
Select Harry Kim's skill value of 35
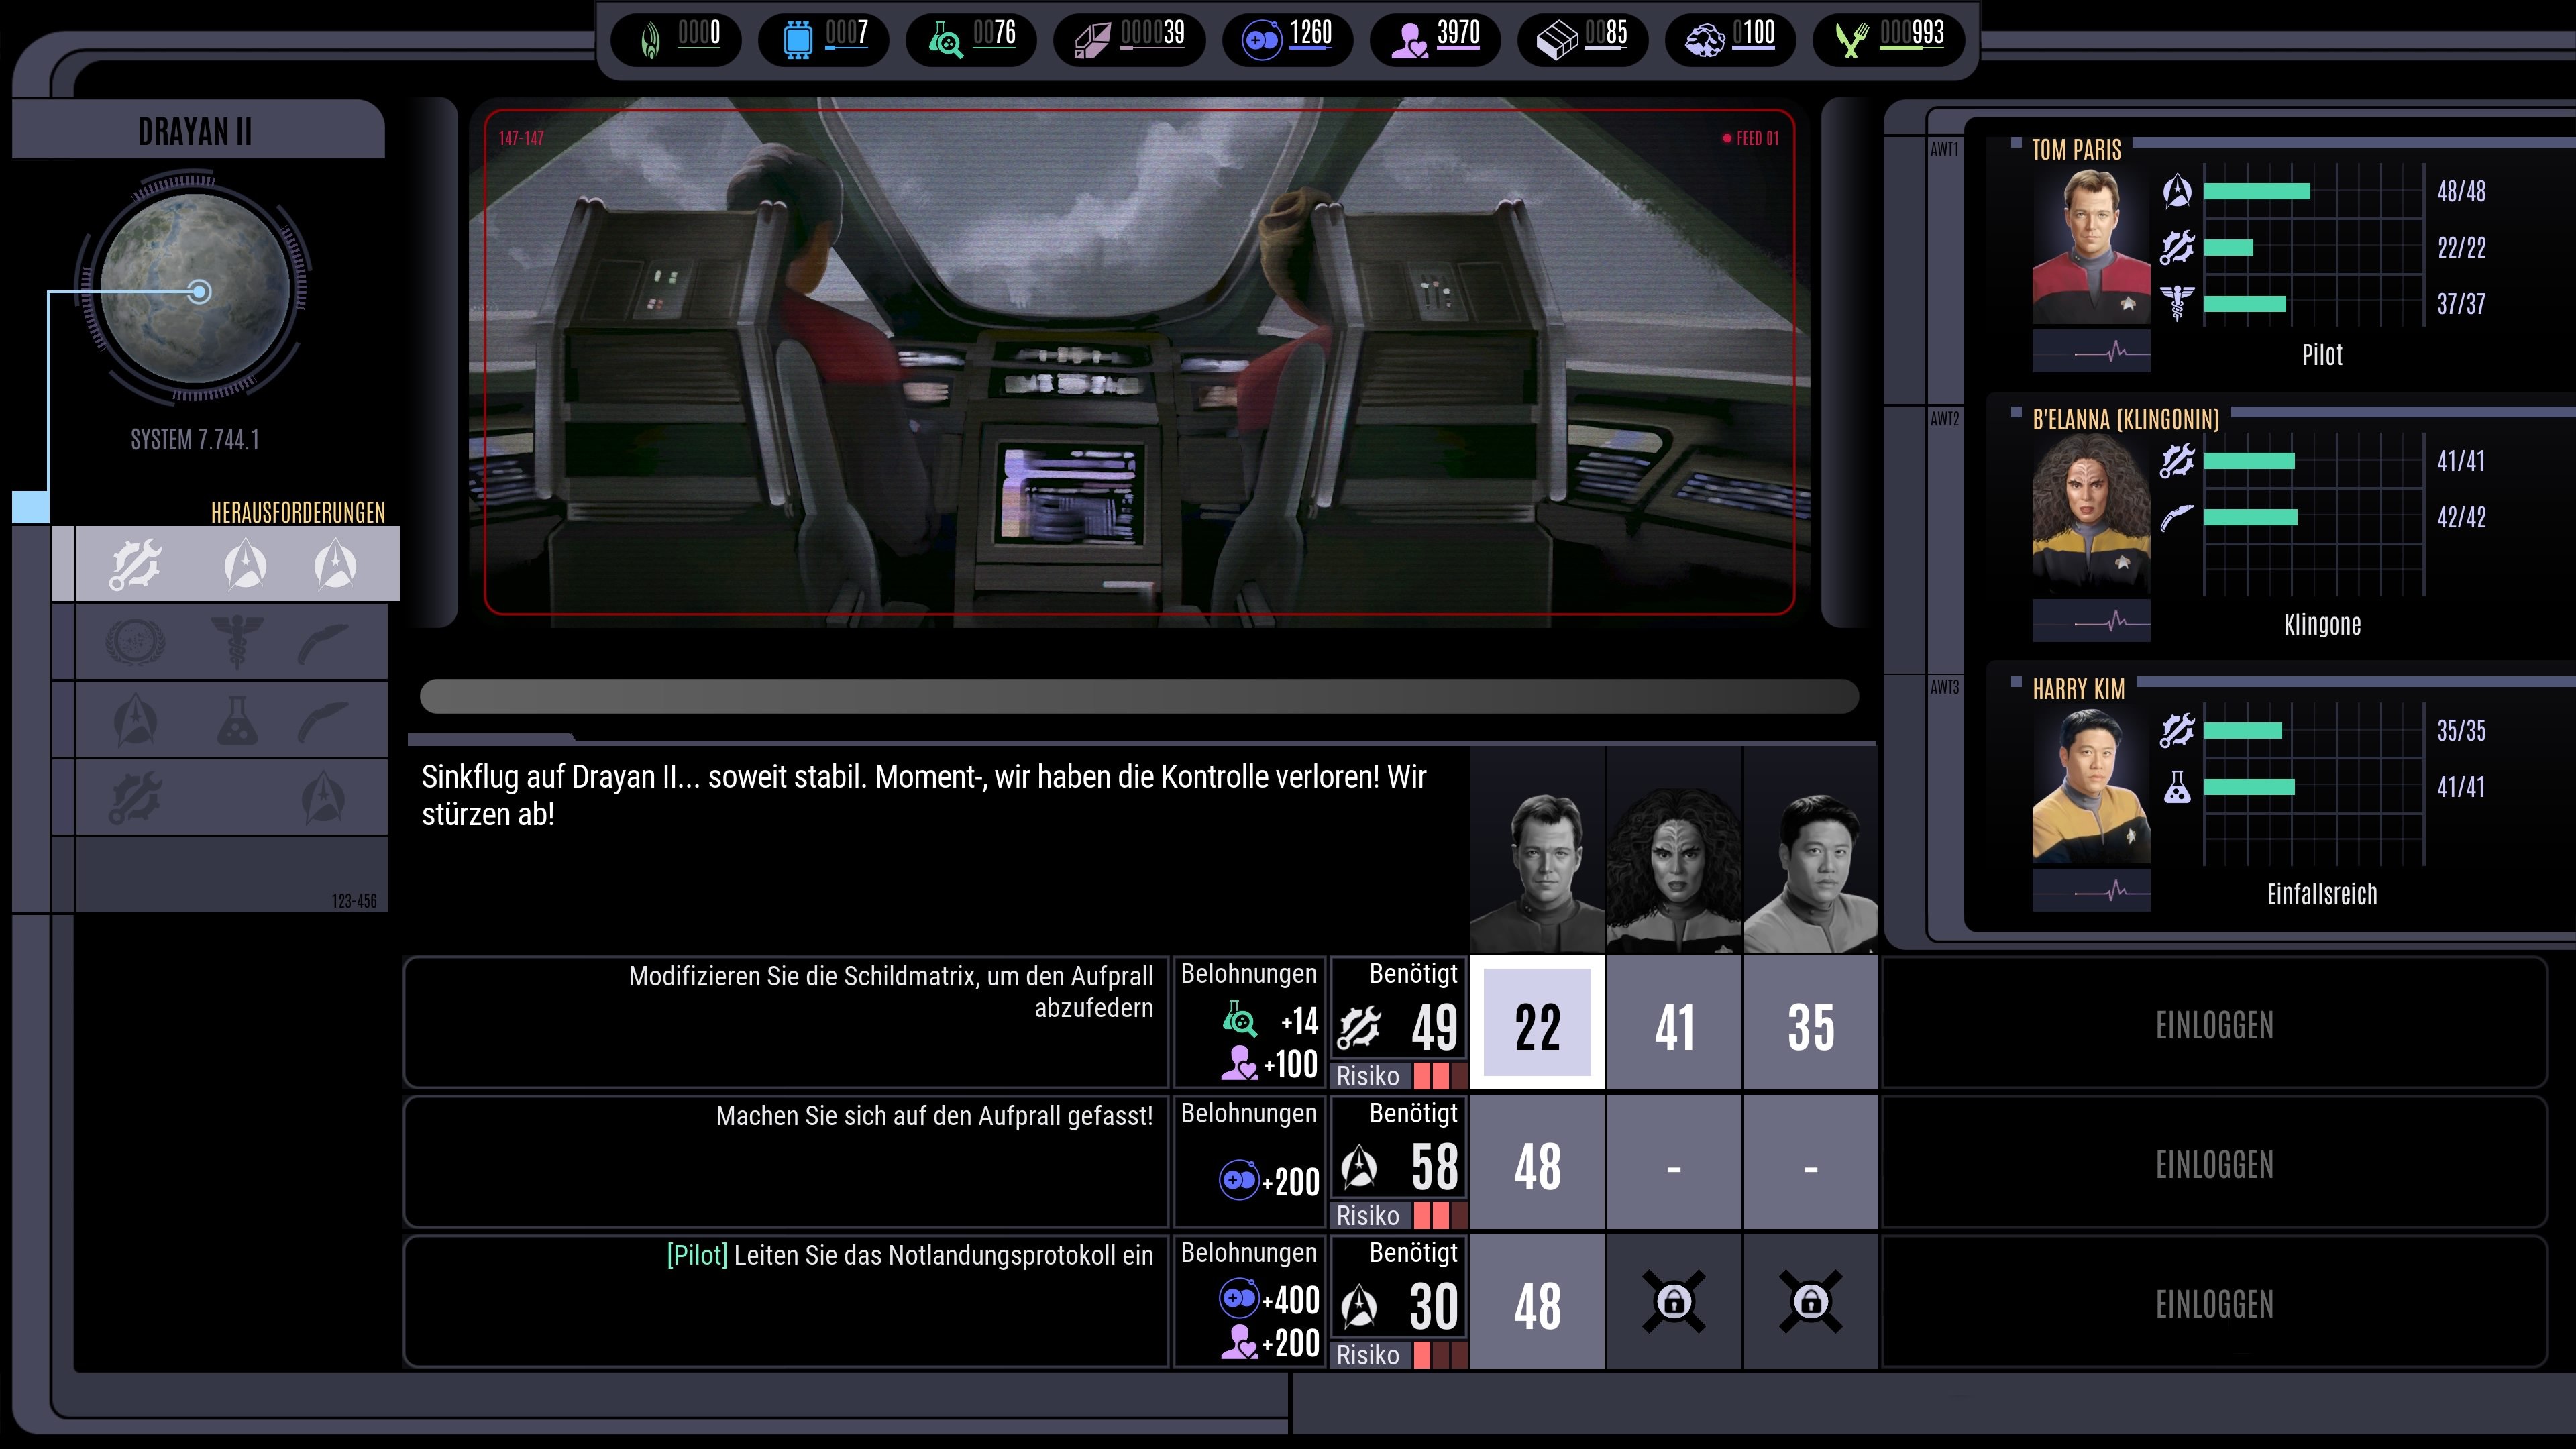[x=1810, y=1023]
